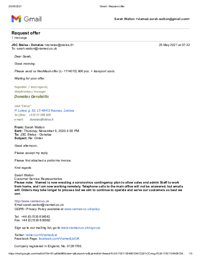Click the 25 May 2021 at 07:32 timestamp
The height and width of the screenshot is (260, 201).
(x=174, y=45)
